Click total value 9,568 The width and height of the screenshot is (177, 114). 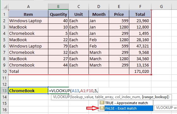coord(140,52)
